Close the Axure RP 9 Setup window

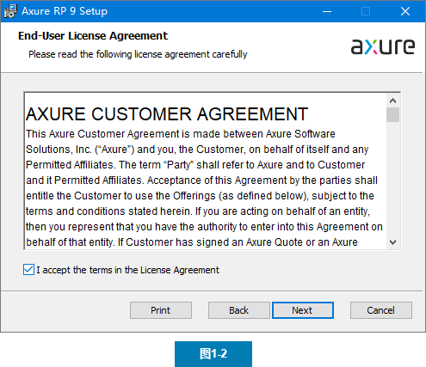[405, 11]
